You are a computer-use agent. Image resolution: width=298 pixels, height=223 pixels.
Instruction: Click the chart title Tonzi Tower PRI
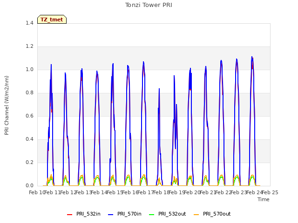(149, 5)
